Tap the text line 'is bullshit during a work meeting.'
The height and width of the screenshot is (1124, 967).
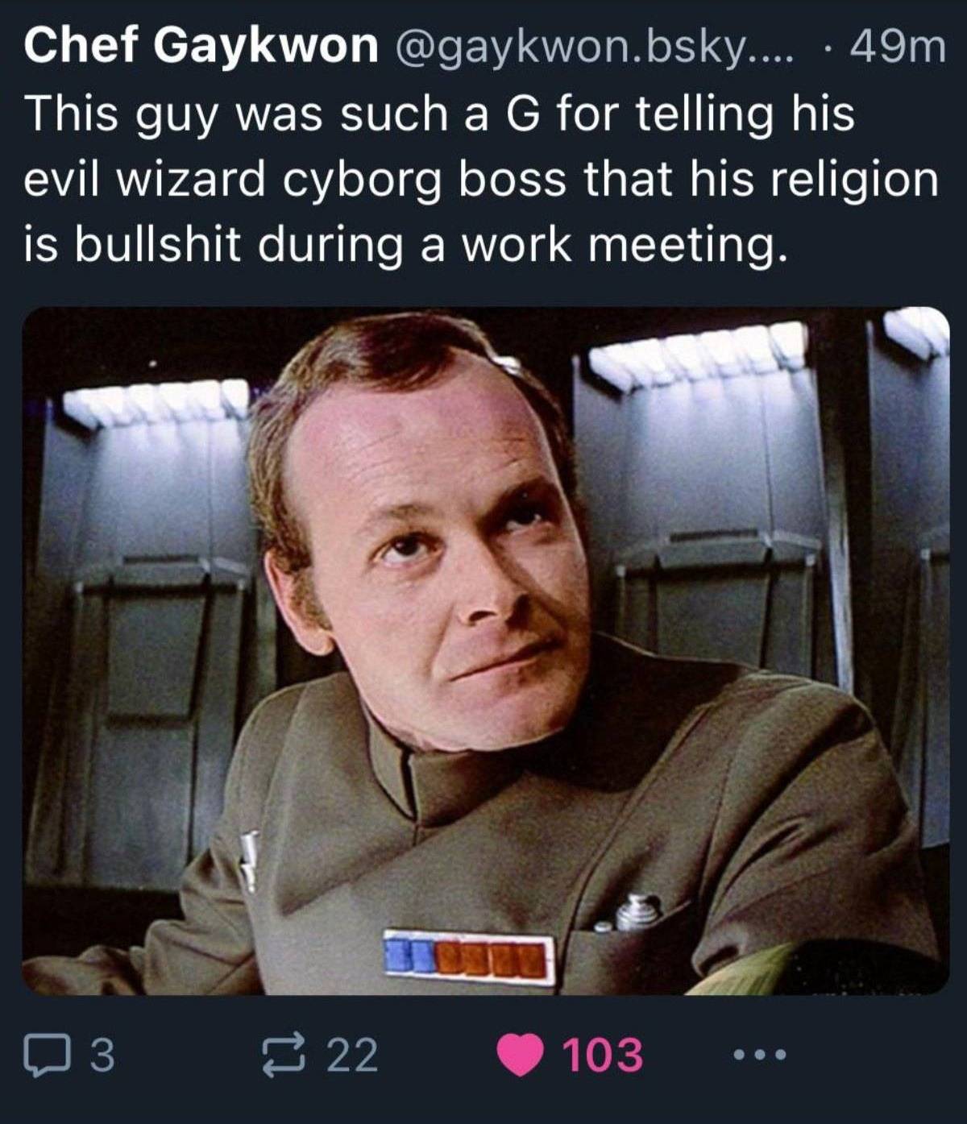(x=403, y=244)
